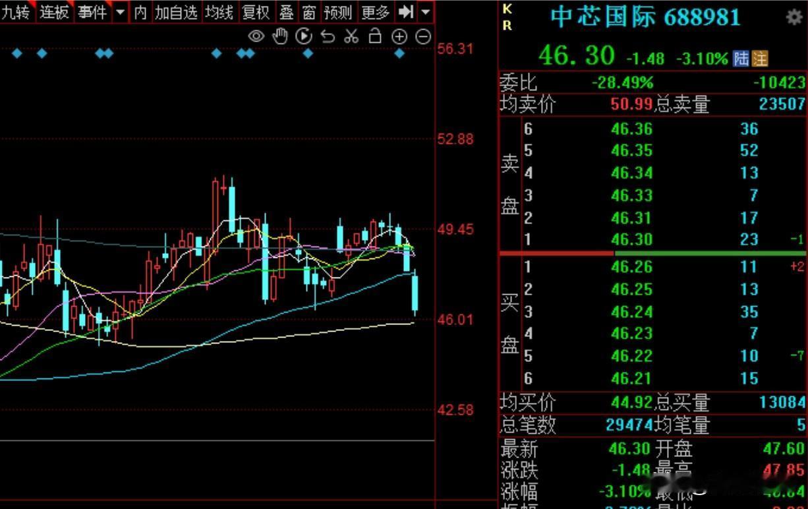Screen dimensions: 808x509
Task: Click the 预测 forecast button
Action: coord(338,12)
